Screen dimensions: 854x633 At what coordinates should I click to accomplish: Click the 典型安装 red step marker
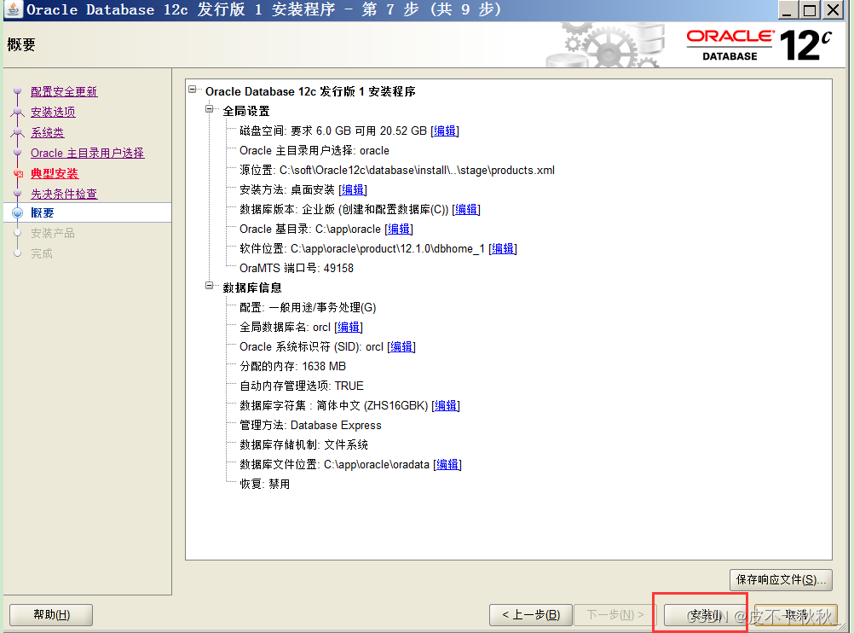[x=18, y=174]
